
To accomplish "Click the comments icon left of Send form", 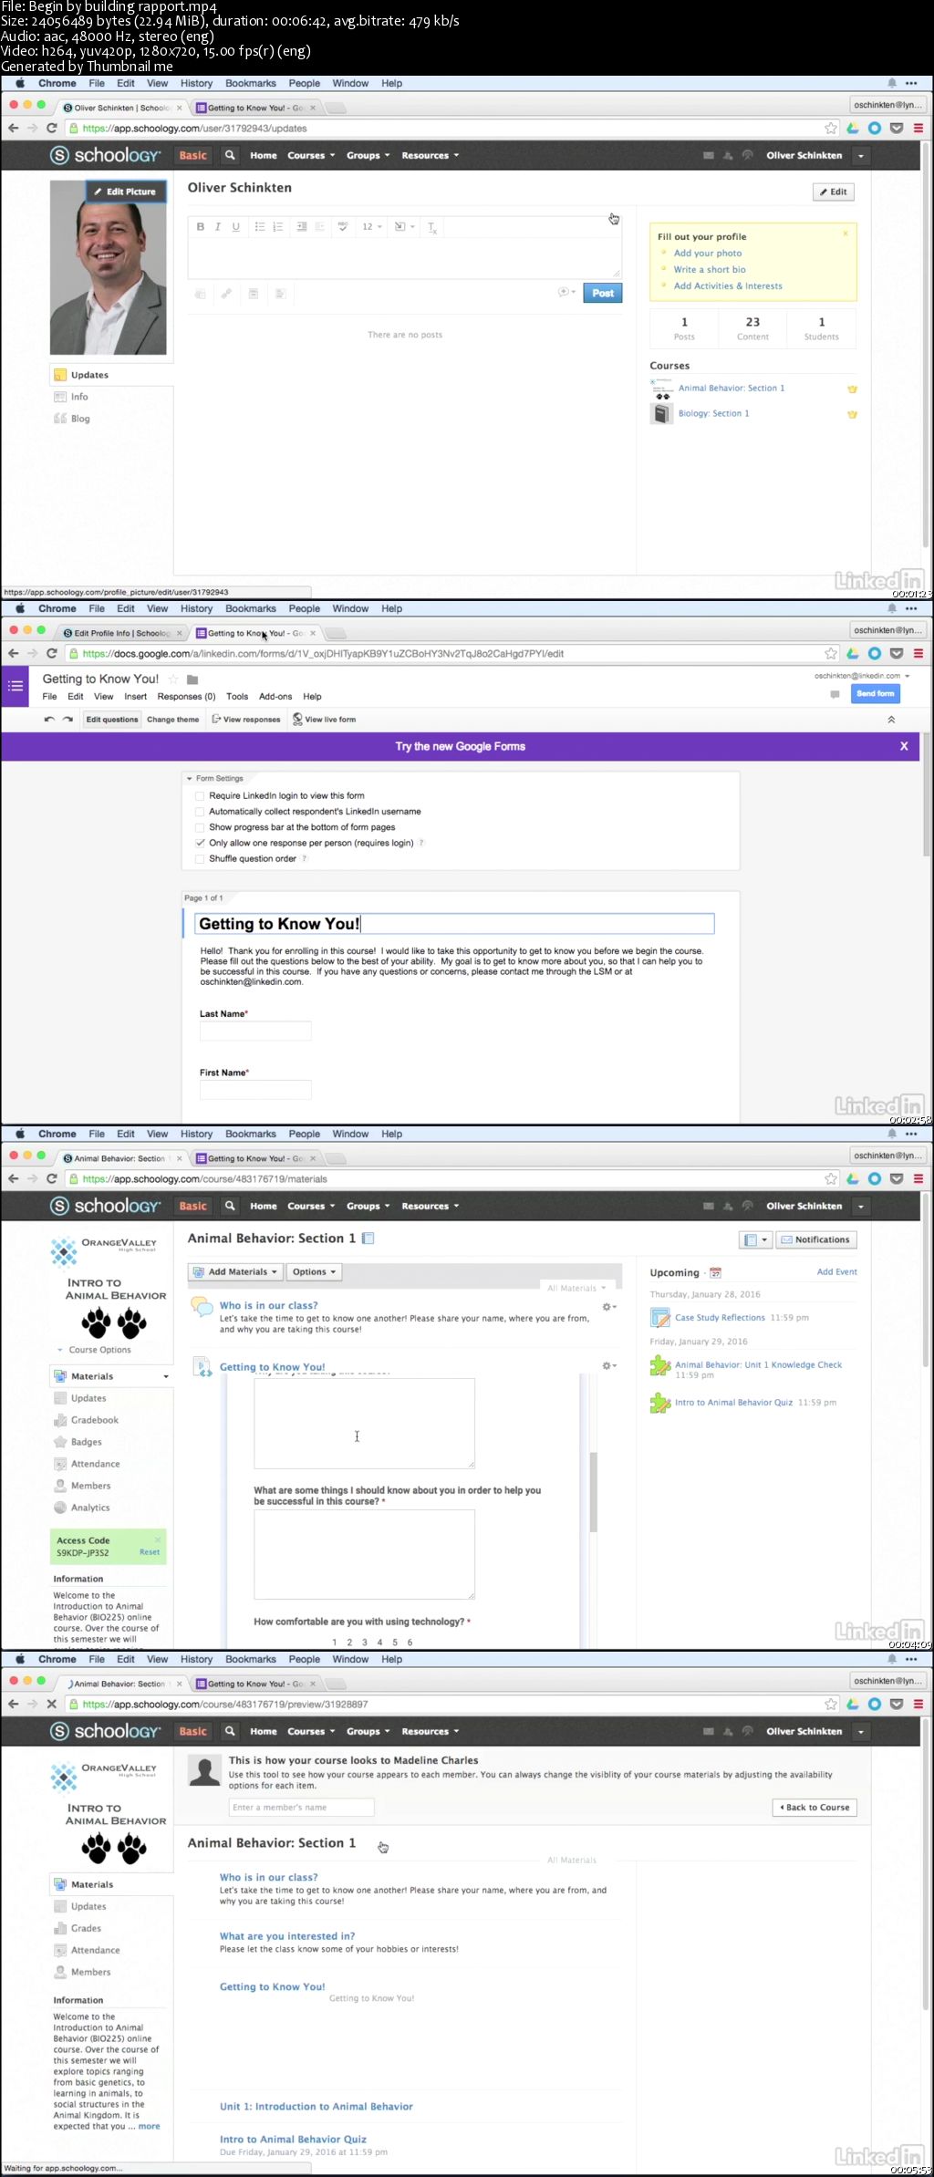I will tap(835, 694).
